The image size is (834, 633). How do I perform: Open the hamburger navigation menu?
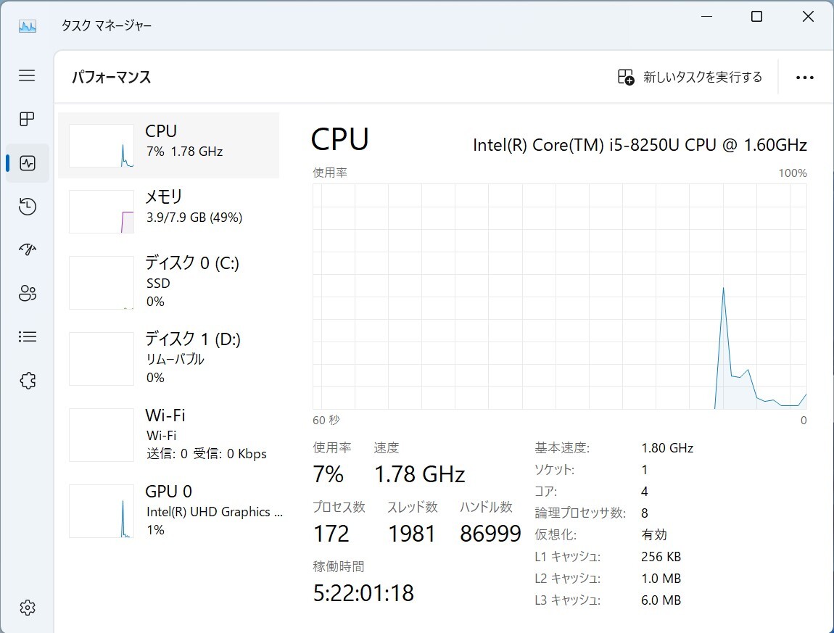coord(27,75)
